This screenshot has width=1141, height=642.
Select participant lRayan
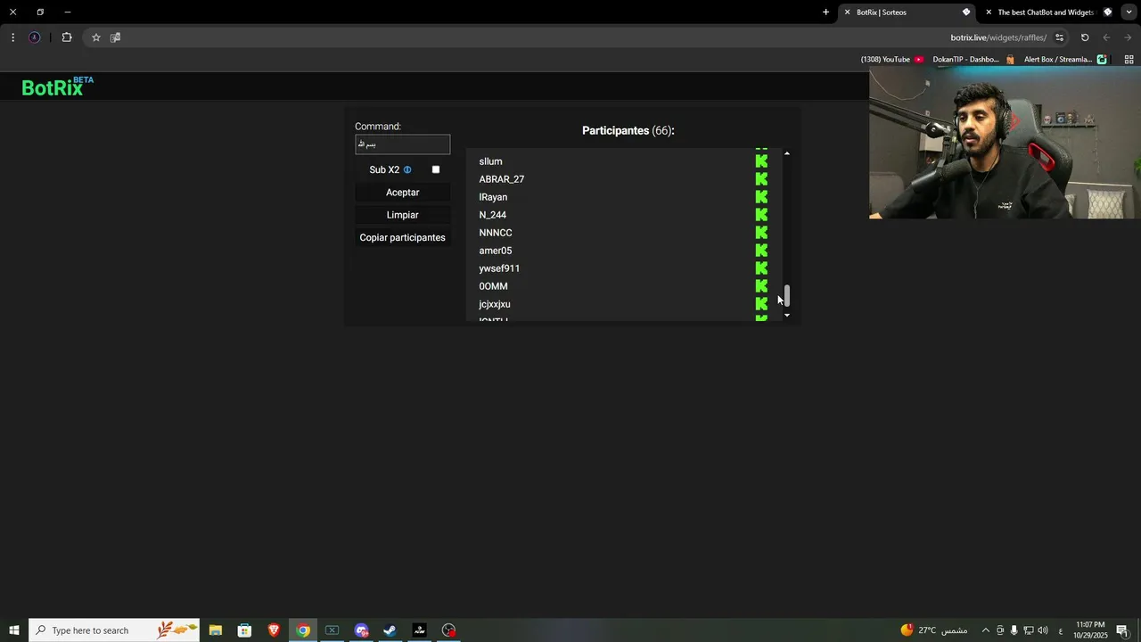point(493,197)
